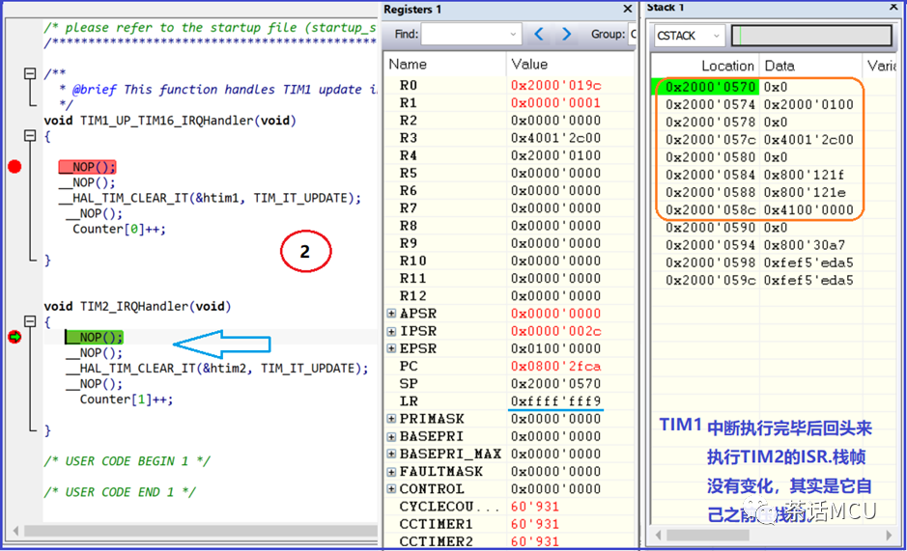Click the Counter[1]++; code line
The image size is (907, 551).
point(127,399)
